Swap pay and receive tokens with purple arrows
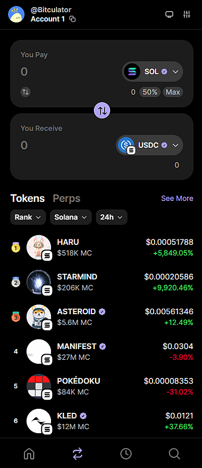Image resolution: width=202 pixels, height=468 pixels. pyautogui.click(x=102, y=110)
